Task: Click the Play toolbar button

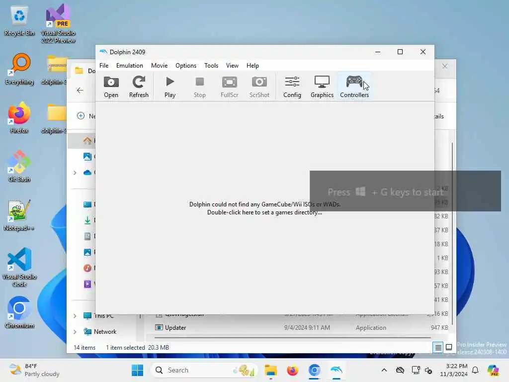Action: pyautogui.click(x=170, y=87)
